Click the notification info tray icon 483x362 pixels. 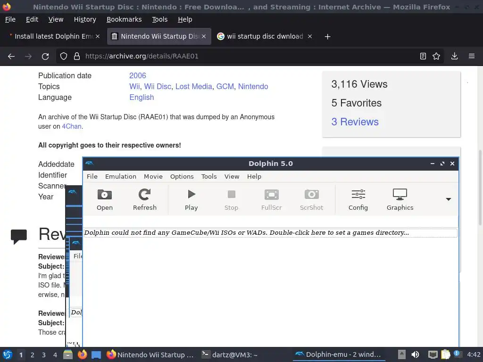(x=457, y=354)
